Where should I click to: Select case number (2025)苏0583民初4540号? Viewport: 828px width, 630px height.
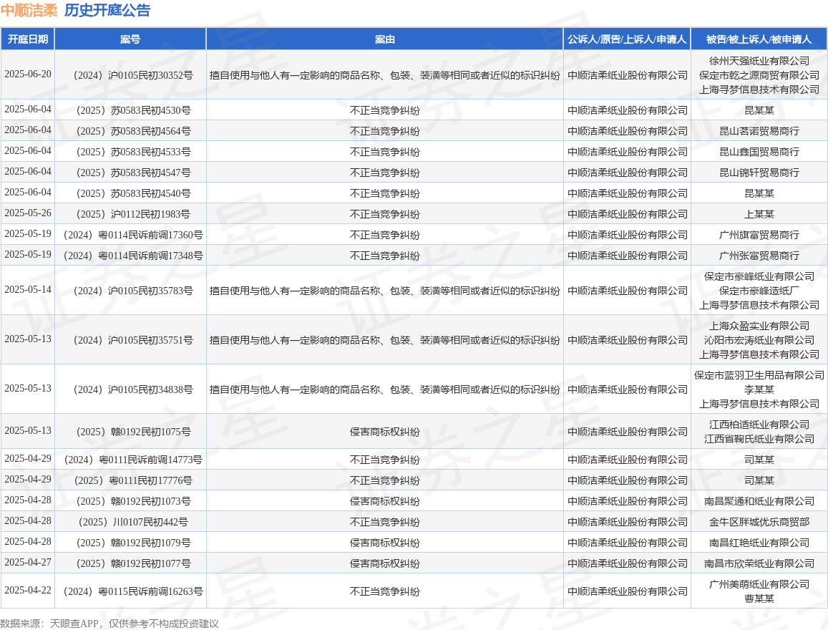134,193
